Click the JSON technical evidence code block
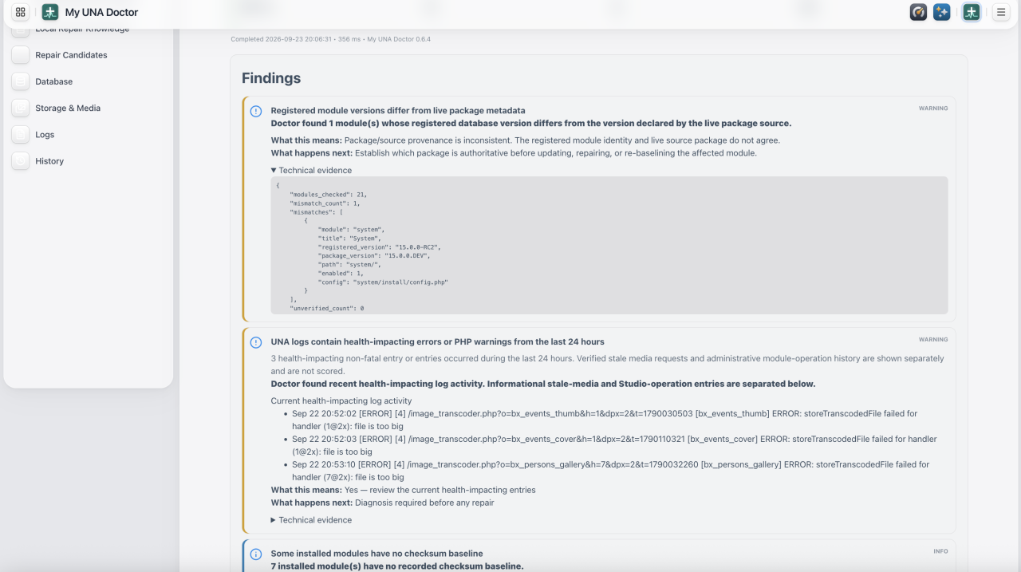This screenshot has width=1021, height=572. pyautogui.click(x=609, y=245)
